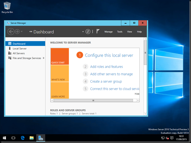Click the back navigation arrow
This screenshot has height=143, width=191.
[x=11, y=32]
